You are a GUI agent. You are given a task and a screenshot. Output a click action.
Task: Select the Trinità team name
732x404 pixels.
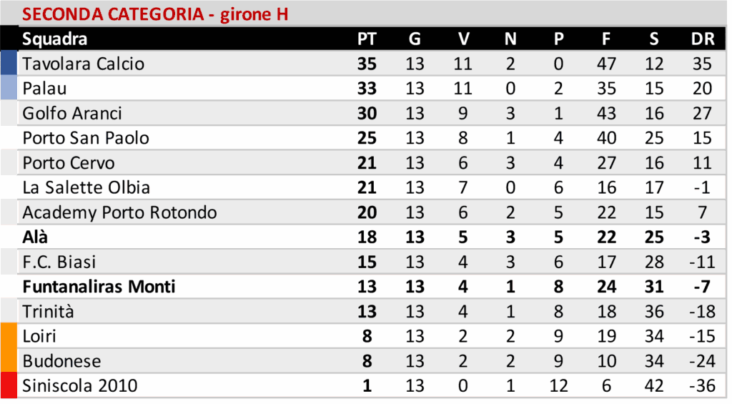(48, 312)
